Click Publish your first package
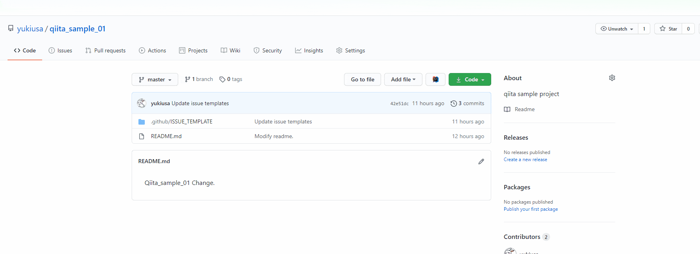The image size is (700, 254). (x=531, y=209)
